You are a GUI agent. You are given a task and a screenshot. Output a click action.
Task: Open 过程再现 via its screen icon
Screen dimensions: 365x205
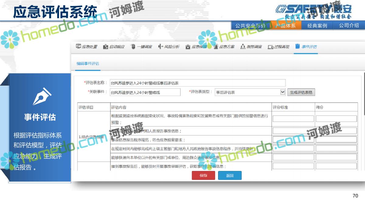[270, 47]
